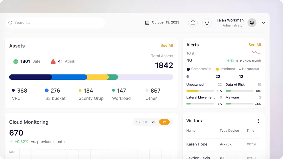283x159 pixels.
Task: Choose the 3M time range
Action: [x=153, y=122]
